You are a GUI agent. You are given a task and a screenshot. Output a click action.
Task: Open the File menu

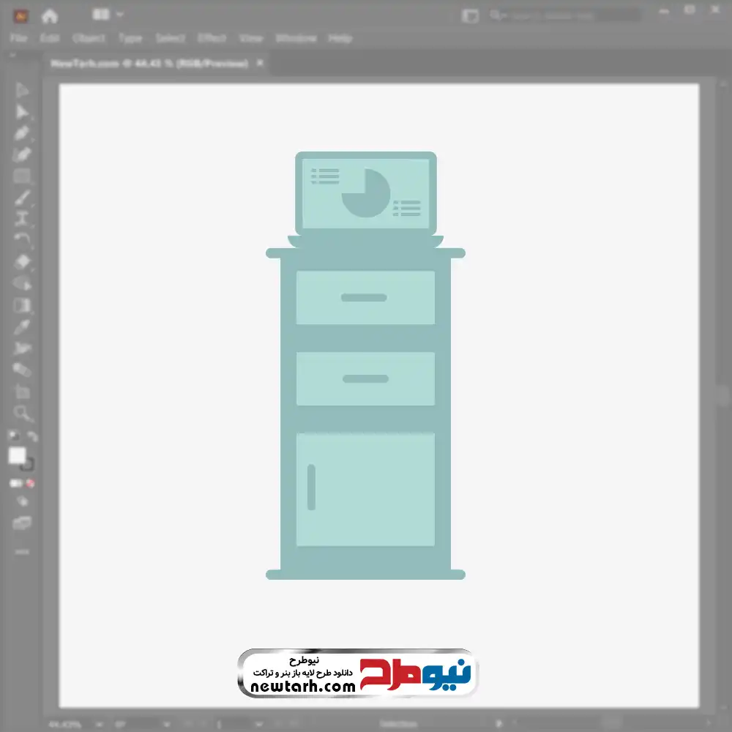[x=19, y=38]
